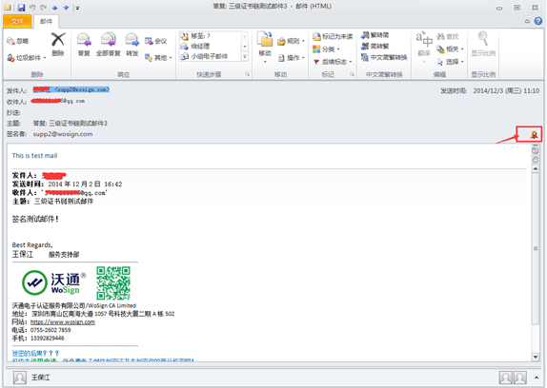Open the 操作 (Actions) dropdown
Screen dimensions: 547x388
[x=292, y=57]
